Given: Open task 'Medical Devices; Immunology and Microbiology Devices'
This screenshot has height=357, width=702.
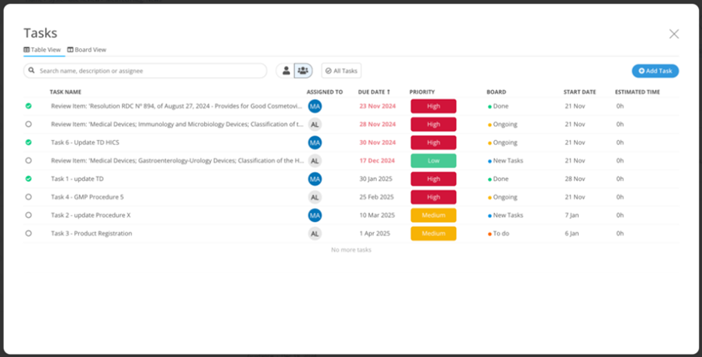Looking at the screenshot, I should coord(178,124).
